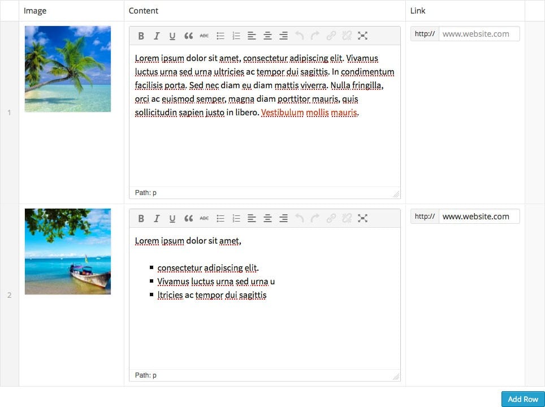
Task: Select the boat on beach image
Action: coord(68,252)
